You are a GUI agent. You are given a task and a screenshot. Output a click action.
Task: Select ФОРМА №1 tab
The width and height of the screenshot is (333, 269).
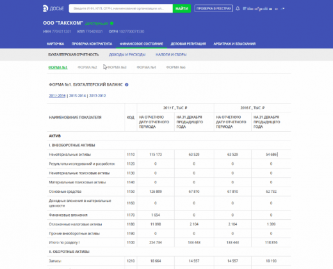pyautogui.click(x=58, y=67)
